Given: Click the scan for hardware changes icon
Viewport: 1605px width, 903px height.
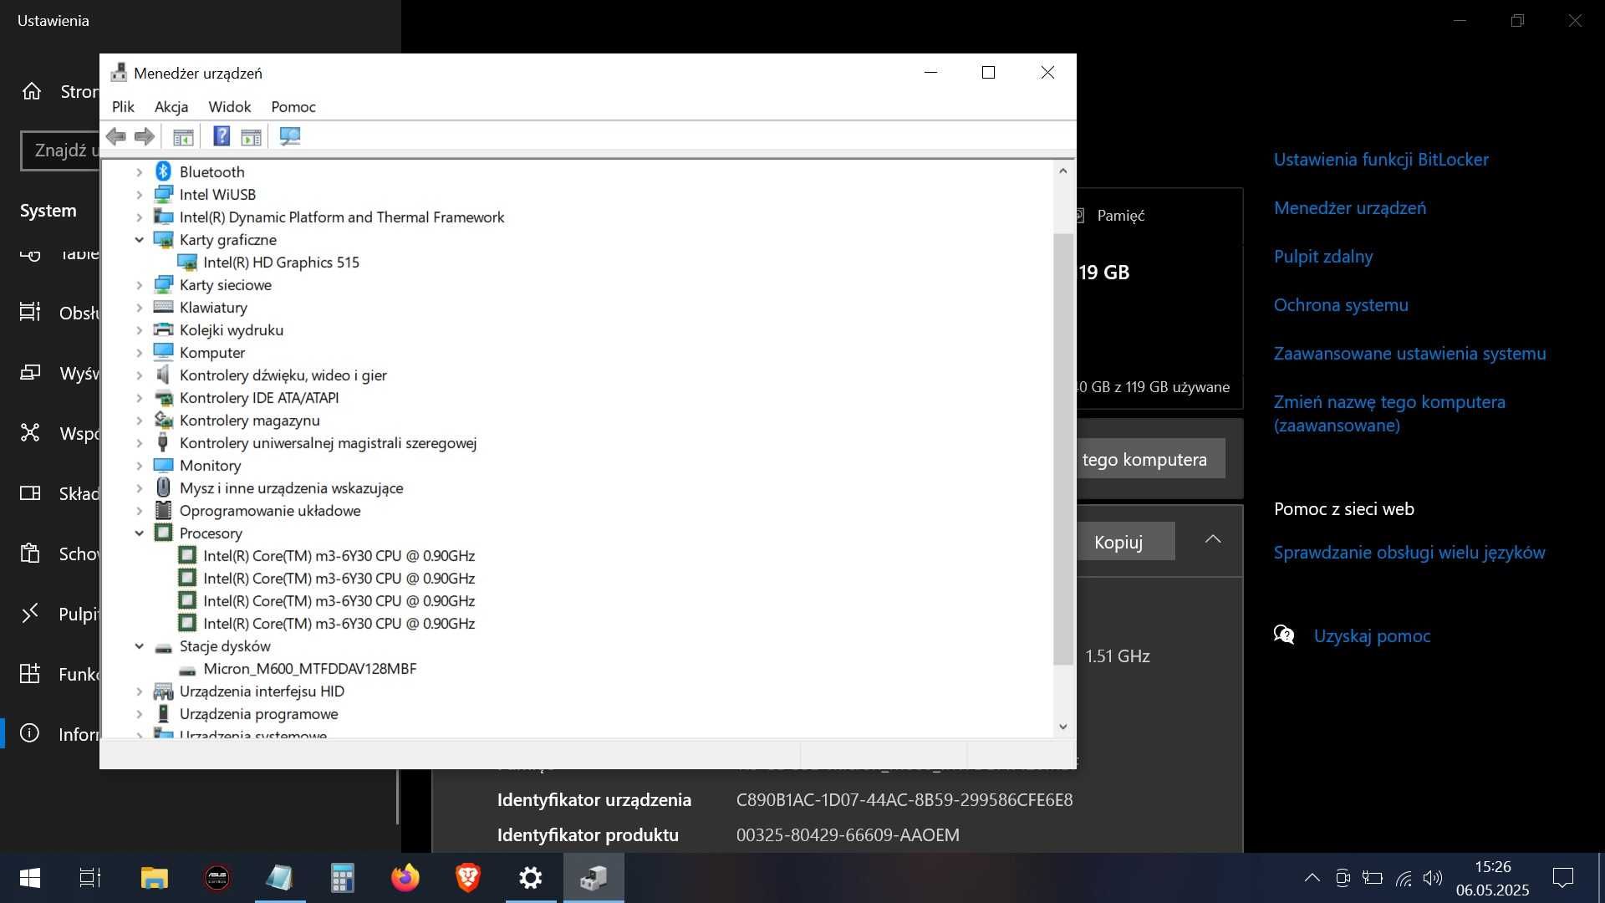Looking at the screenshot, I should (x=290, y=136).
